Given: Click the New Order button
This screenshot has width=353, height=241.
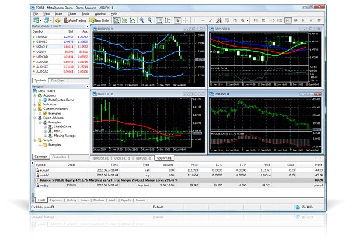Looking at the screenshot, I should [100, 20].
